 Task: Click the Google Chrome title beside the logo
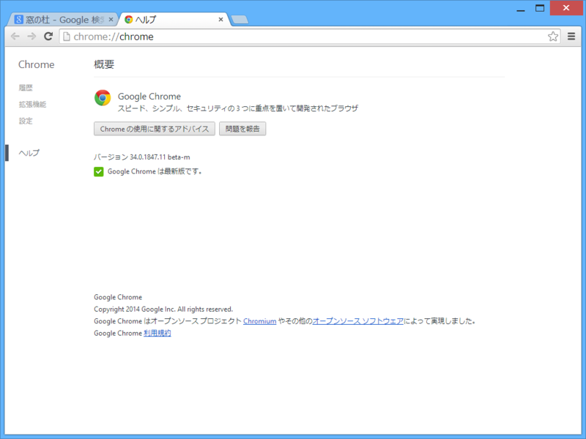coord(149,97)
